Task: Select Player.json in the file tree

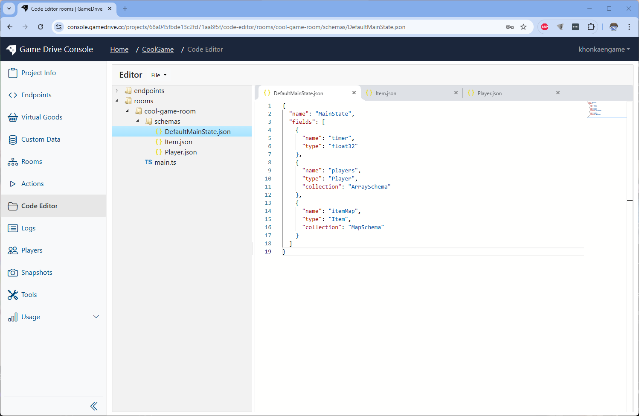Action: [x=180, y=152]
